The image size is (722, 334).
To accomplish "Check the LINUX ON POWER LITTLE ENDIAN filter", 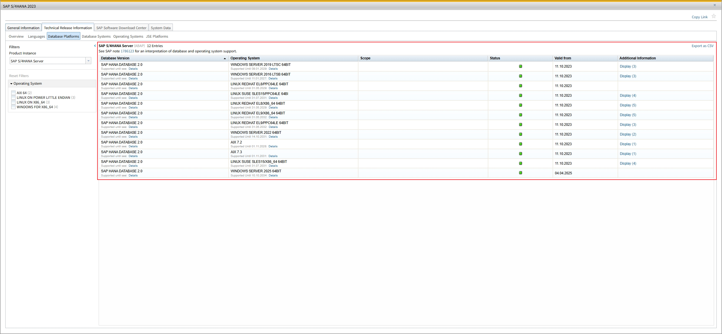I will (13, 98).
